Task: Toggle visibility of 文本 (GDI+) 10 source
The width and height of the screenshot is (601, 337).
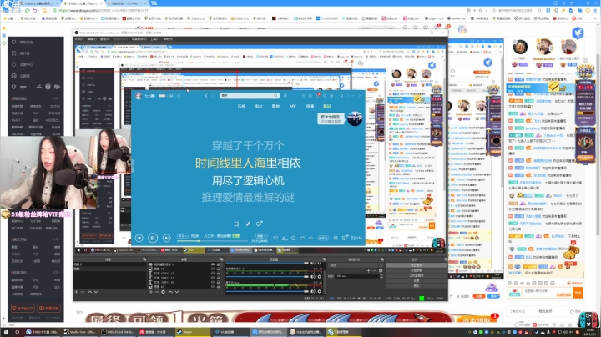Action: pyautogui.click(x=213, y=282)
